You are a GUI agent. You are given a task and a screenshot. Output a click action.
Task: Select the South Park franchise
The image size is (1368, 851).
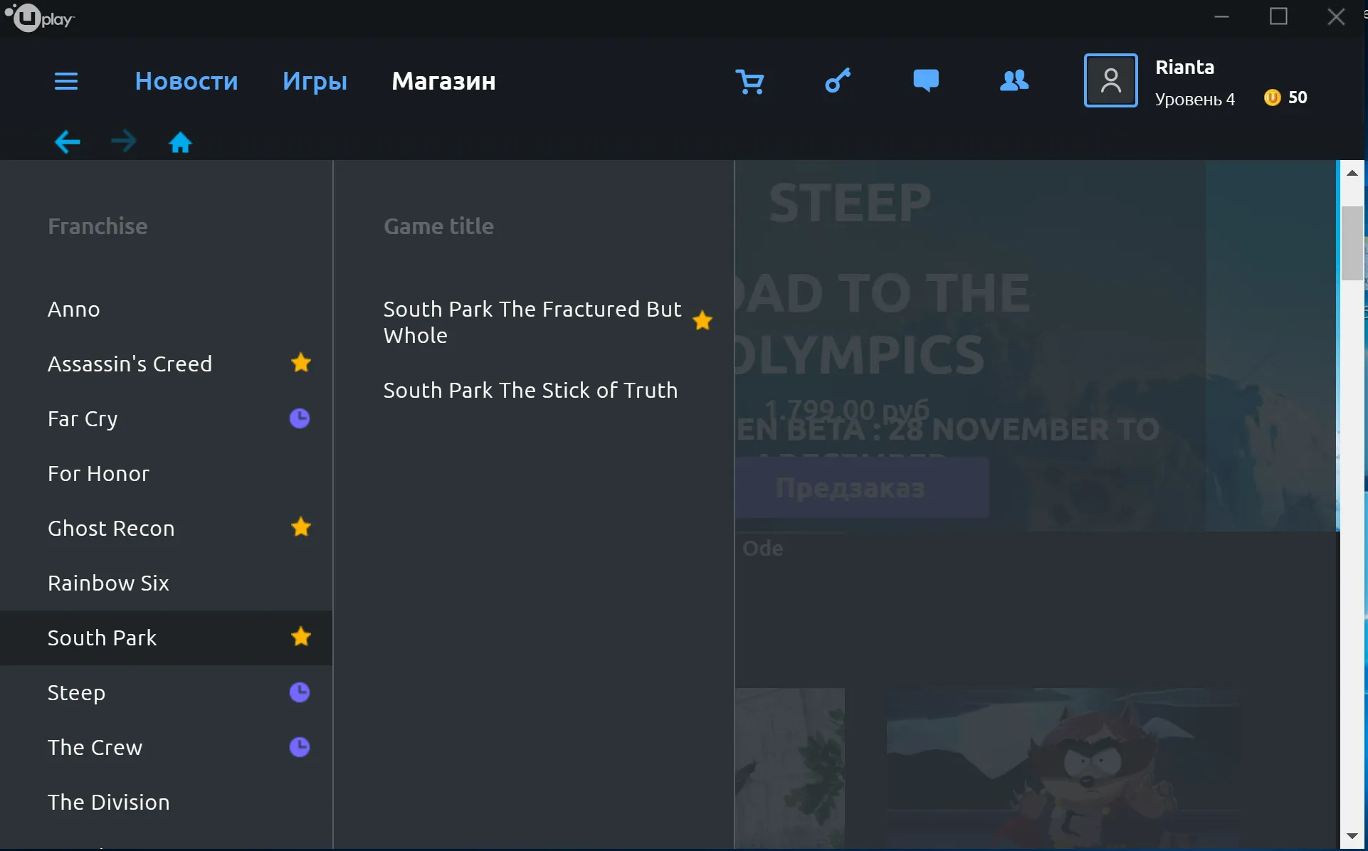(167, 638)
